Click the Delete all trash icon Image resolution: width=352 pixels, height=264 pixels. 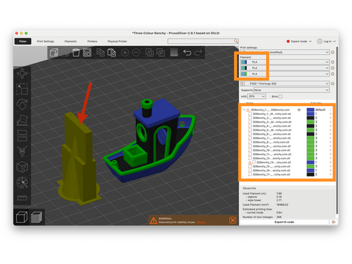76,52
